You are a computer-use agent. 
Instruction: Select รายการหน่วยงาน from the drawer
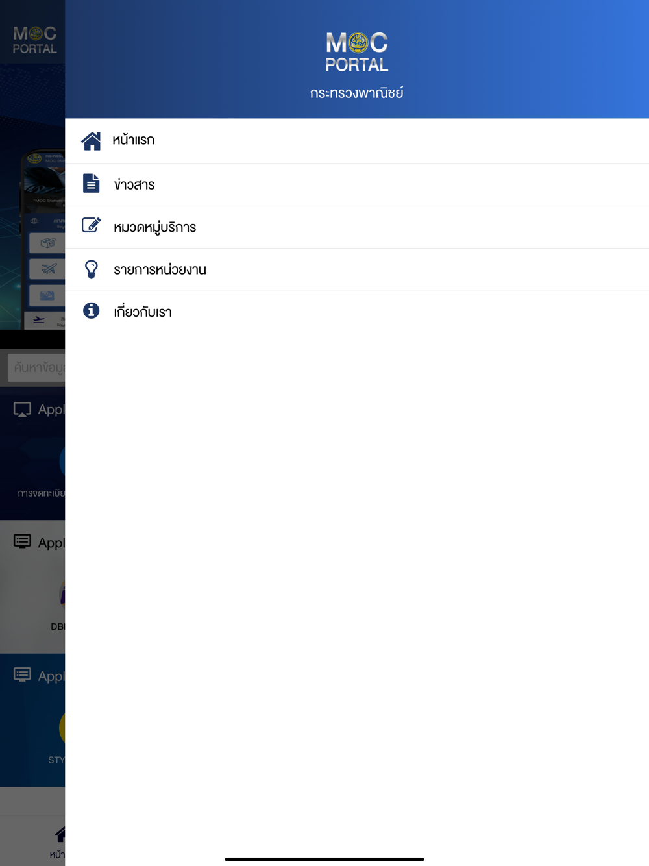click(x=357, y=269)
